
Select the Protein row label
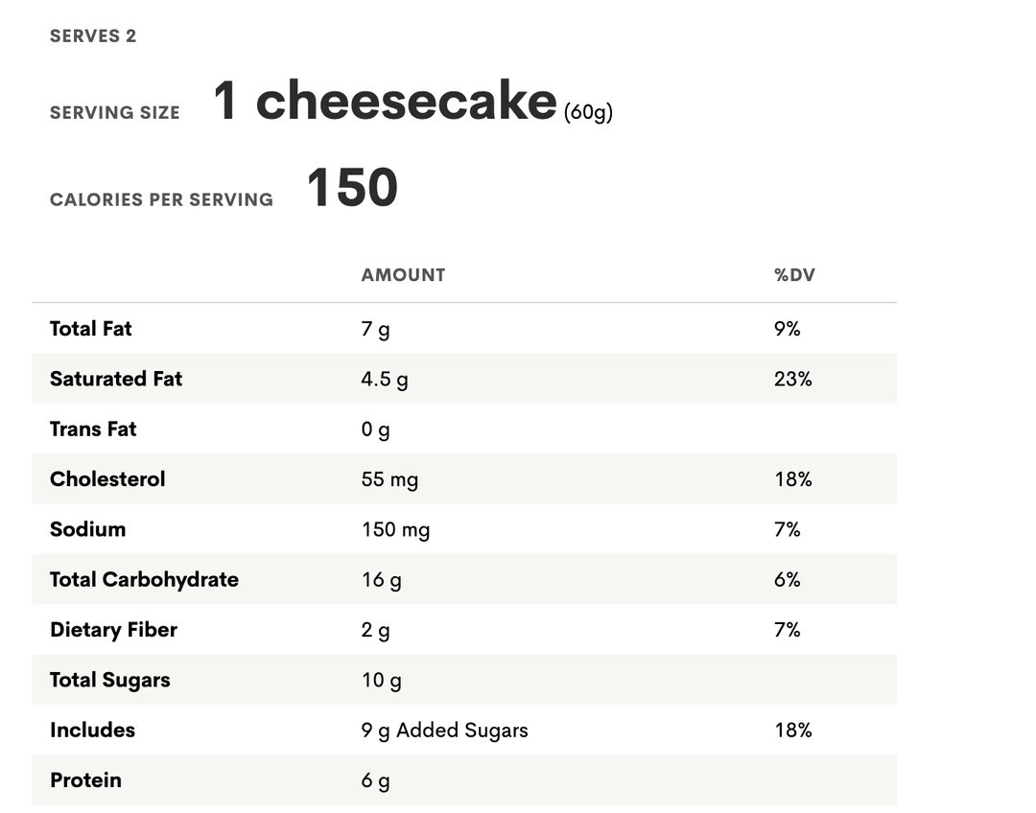tap(85, 780)
